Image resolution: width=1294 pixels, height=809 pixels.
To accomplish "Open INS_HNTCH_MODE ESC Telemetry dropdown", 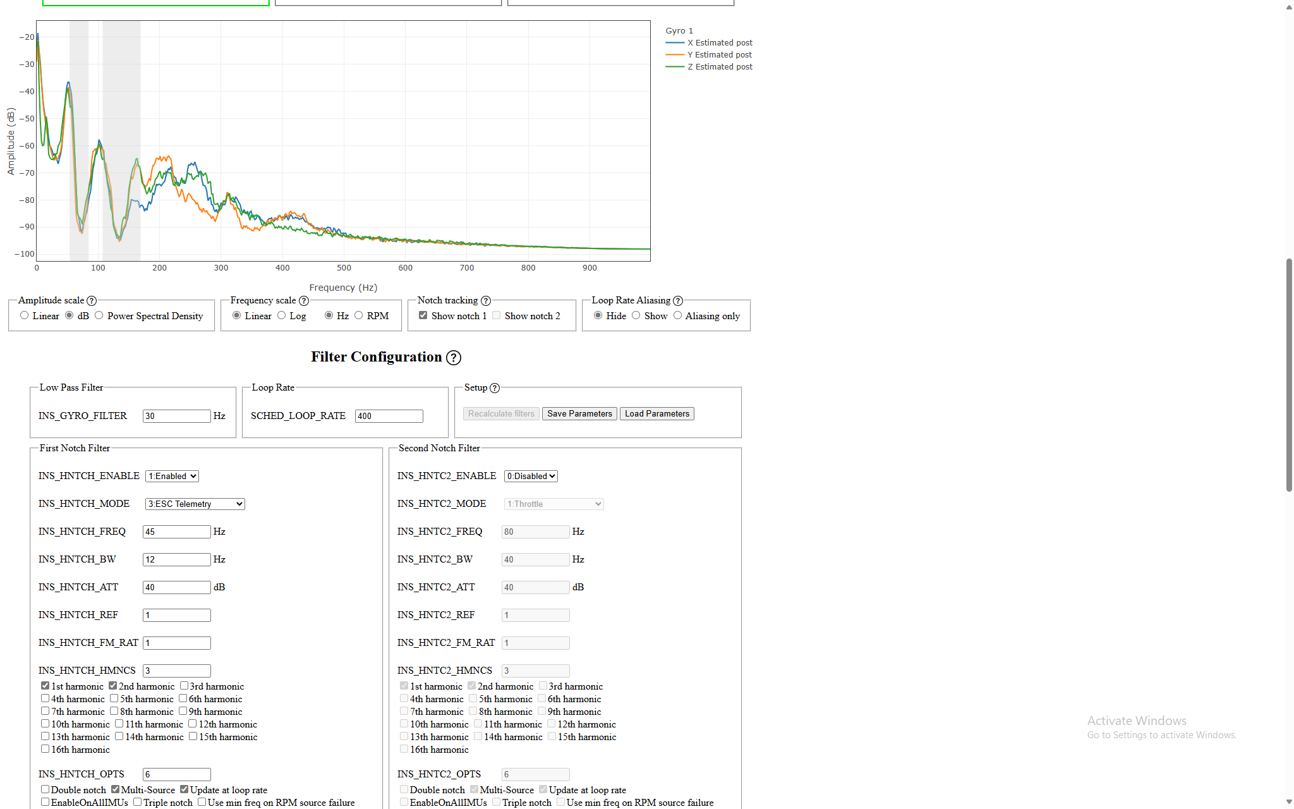I will (x=195, y=504).
